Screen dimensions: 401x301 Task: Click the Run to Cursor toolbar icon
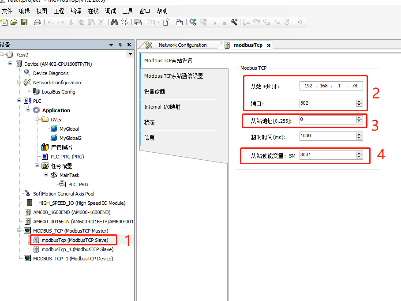pyautogui.click(x=277, y=22)
